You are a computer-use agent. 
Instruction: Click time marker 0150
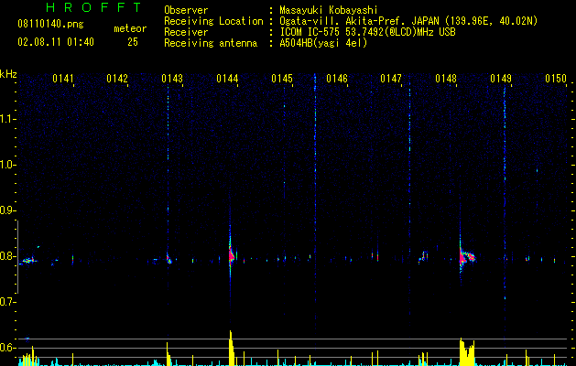coord(556,79)
